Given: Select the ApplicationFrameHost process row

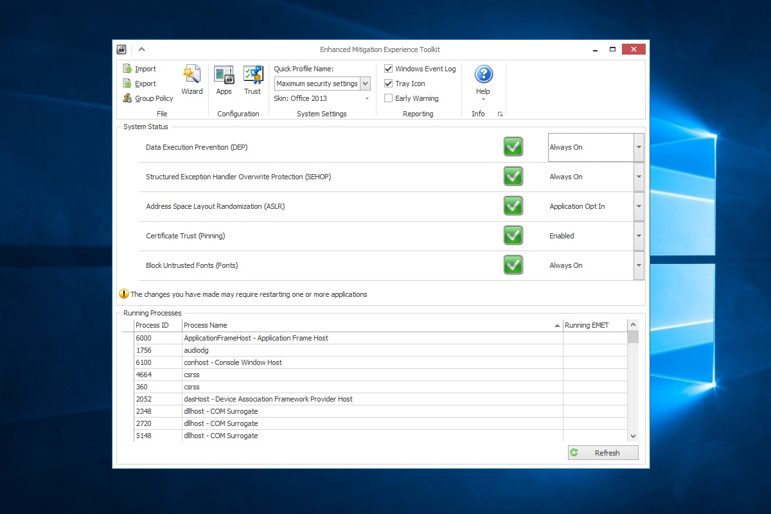Looking at the screenshot, I should point(375,338).
